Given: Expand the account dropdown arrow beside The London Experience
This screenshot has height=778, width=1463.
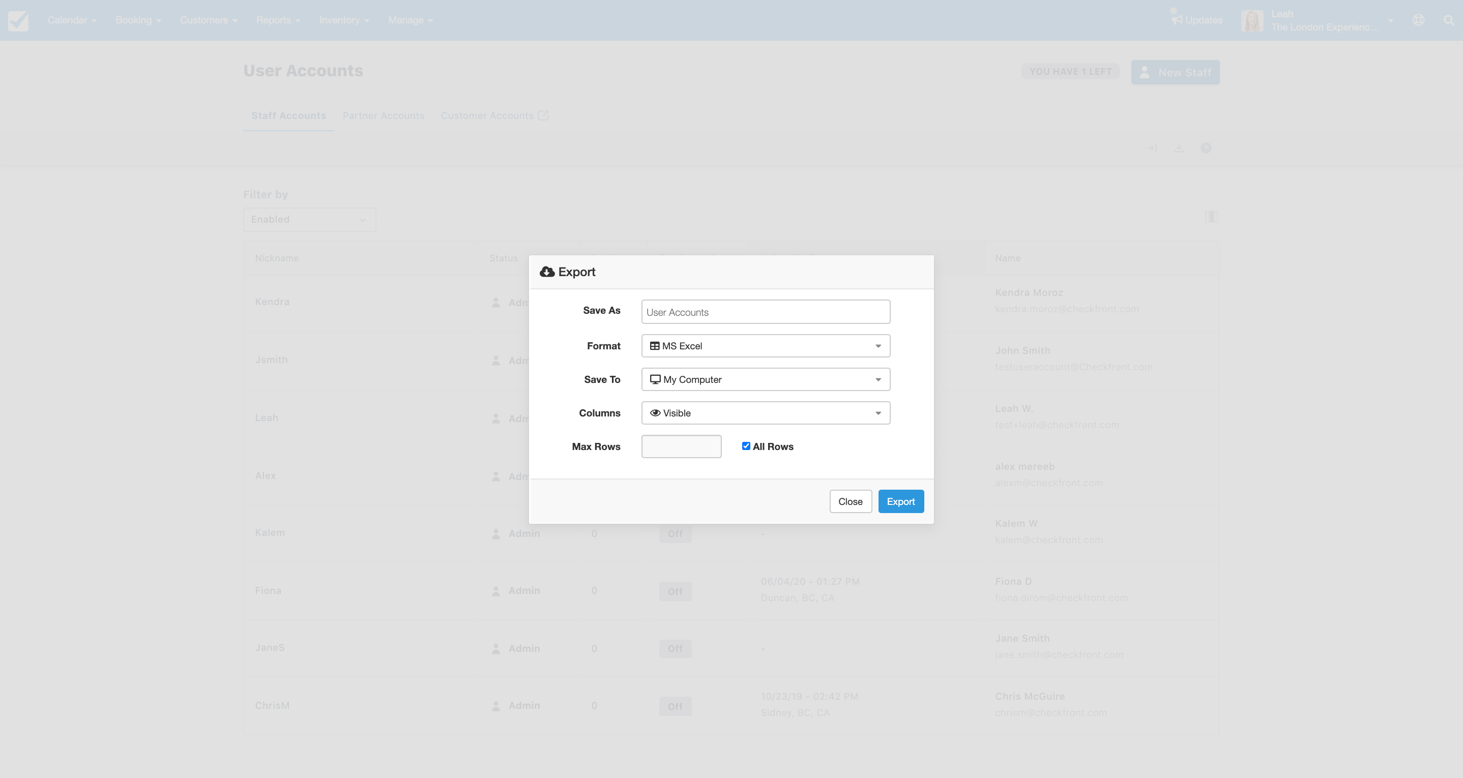Looking at the screenshot, I should coord(1390,21).
